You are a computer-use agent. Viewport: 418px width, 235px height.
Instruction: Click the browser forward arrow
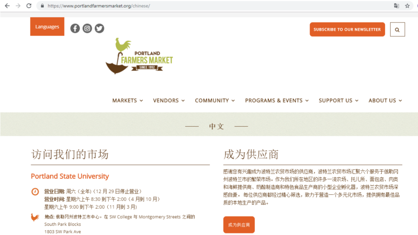[x=18, y=6]
